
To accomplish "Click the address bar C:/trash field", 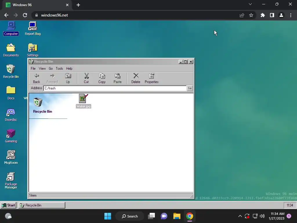I will (115, 88).
